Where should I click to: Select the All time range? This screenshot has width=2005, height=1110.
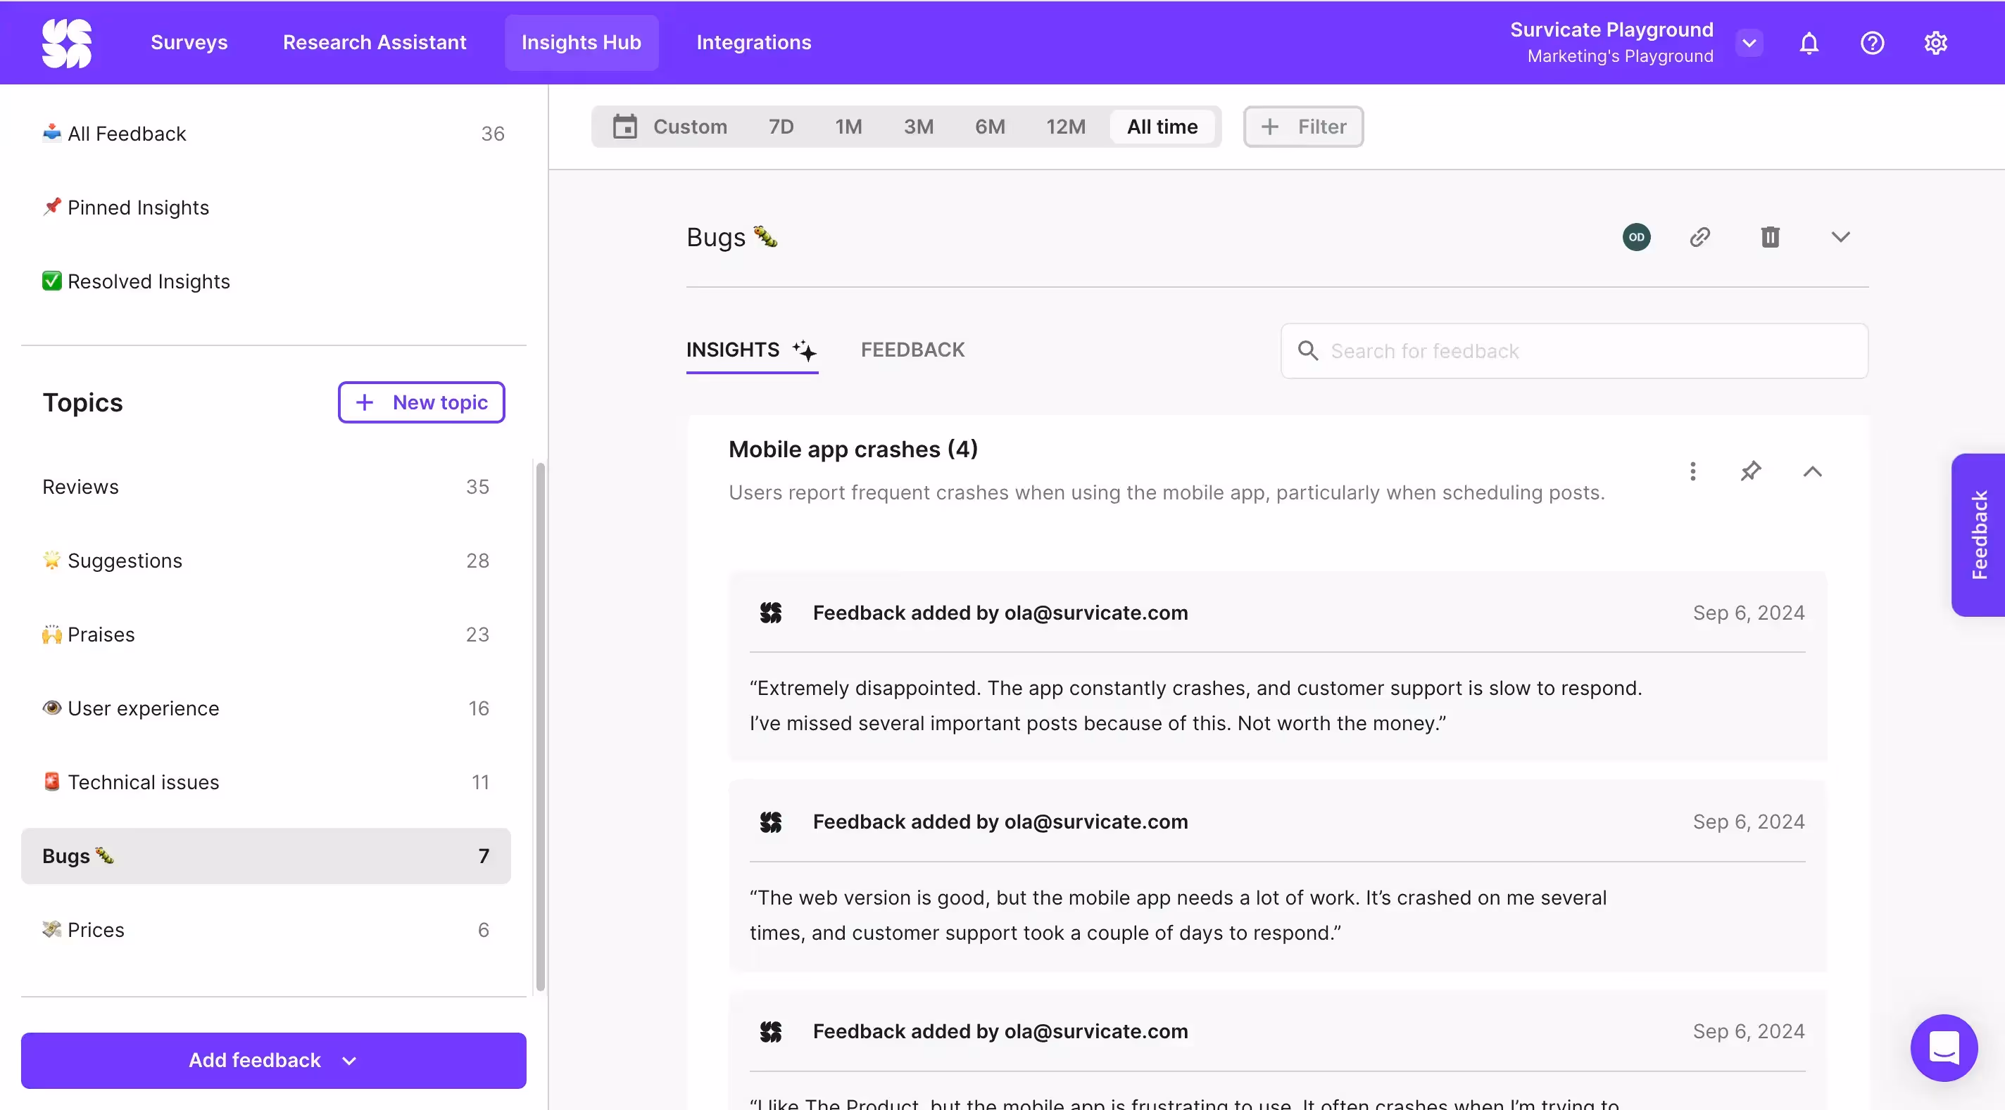pyautogui.click(x=1162, y=127)
